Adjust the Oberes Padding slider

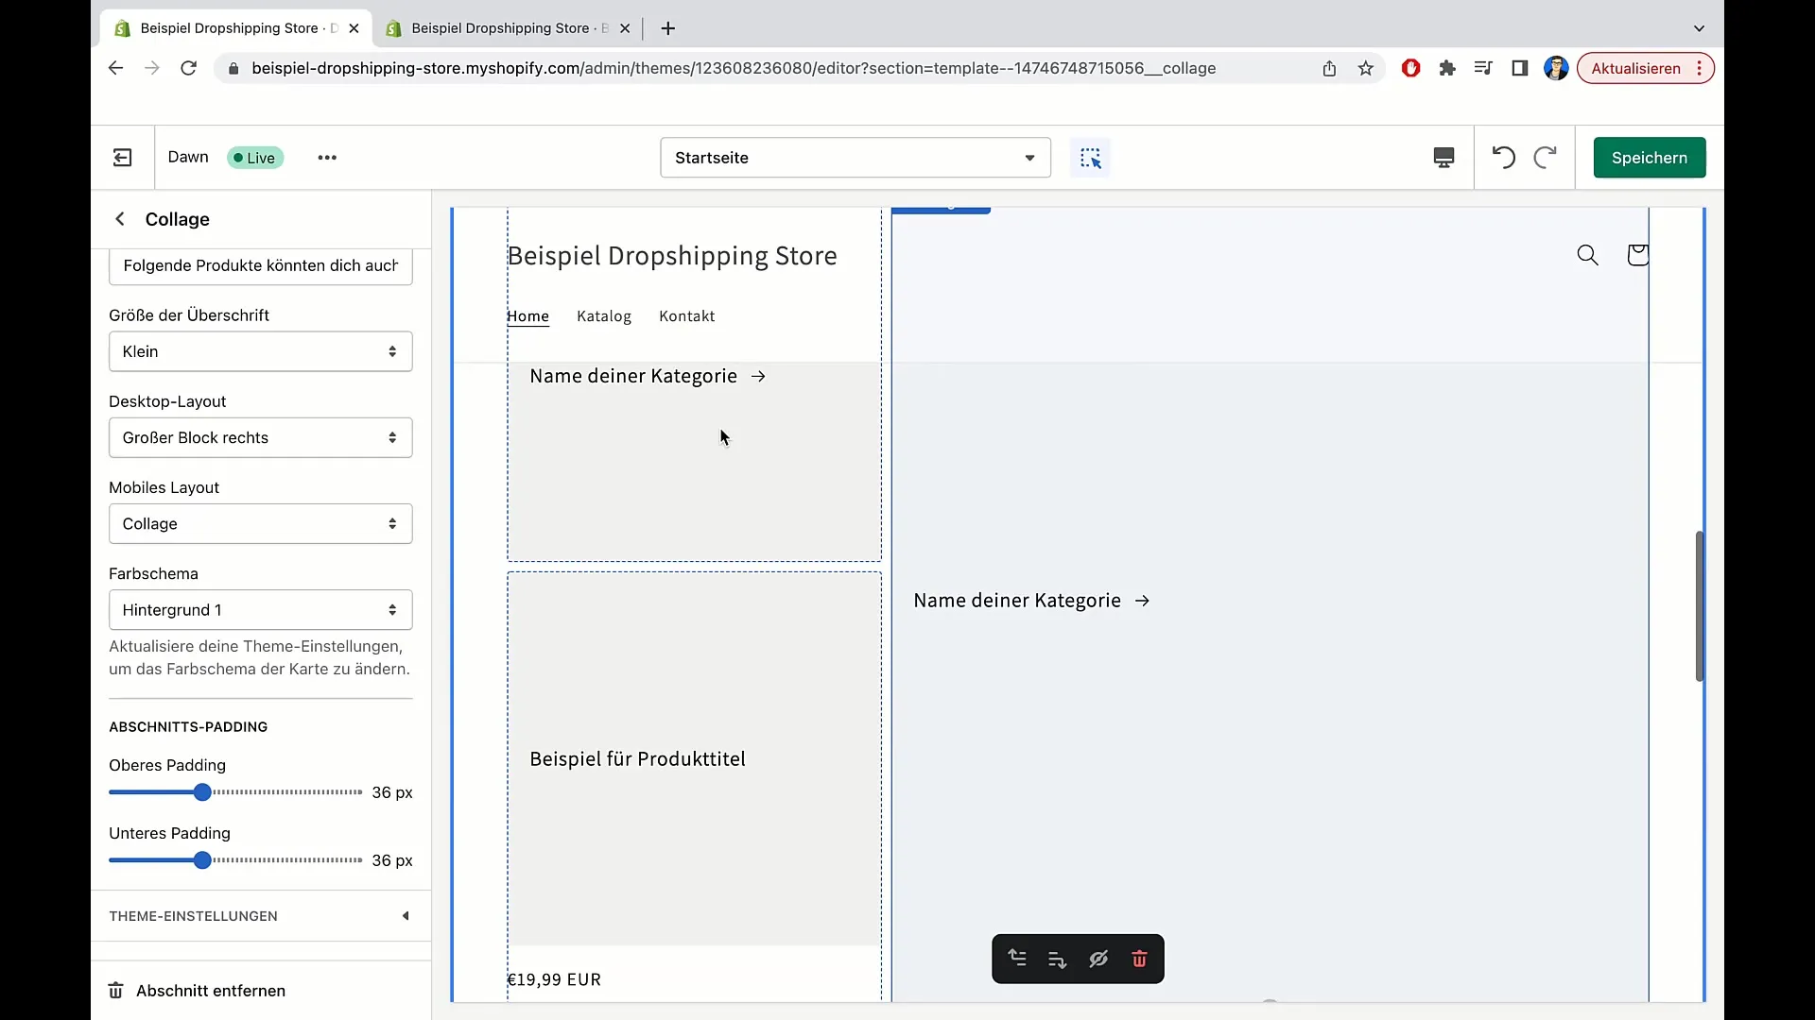pyautogui.click(x=202, y=792)
